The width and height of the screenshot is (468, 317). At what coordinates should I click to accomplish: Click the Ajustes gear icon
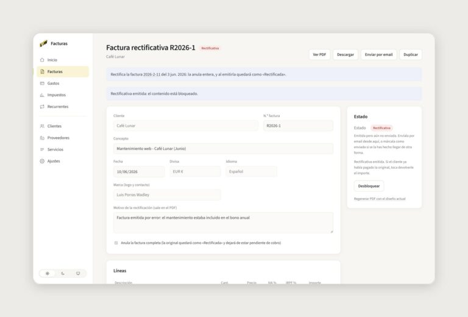[x=42, y=161]
